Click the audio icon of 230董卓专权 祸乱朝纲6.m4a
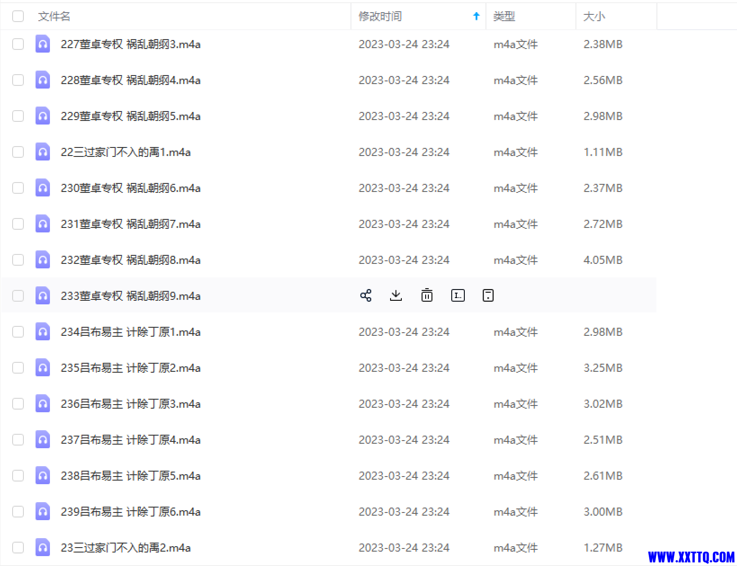The image size is (737, 566). [x=43, y=187]
